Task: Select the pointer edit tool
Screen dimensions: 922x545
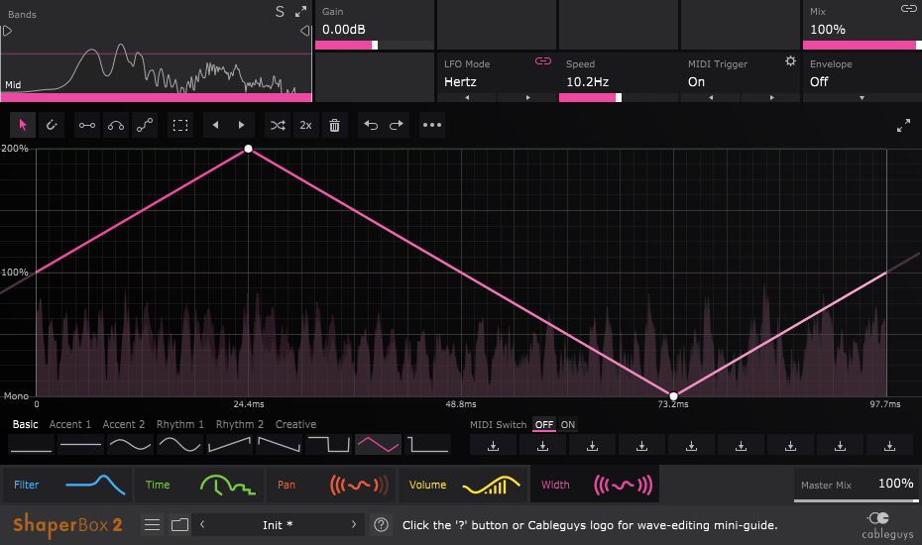Action: click(x=24, y=126)
